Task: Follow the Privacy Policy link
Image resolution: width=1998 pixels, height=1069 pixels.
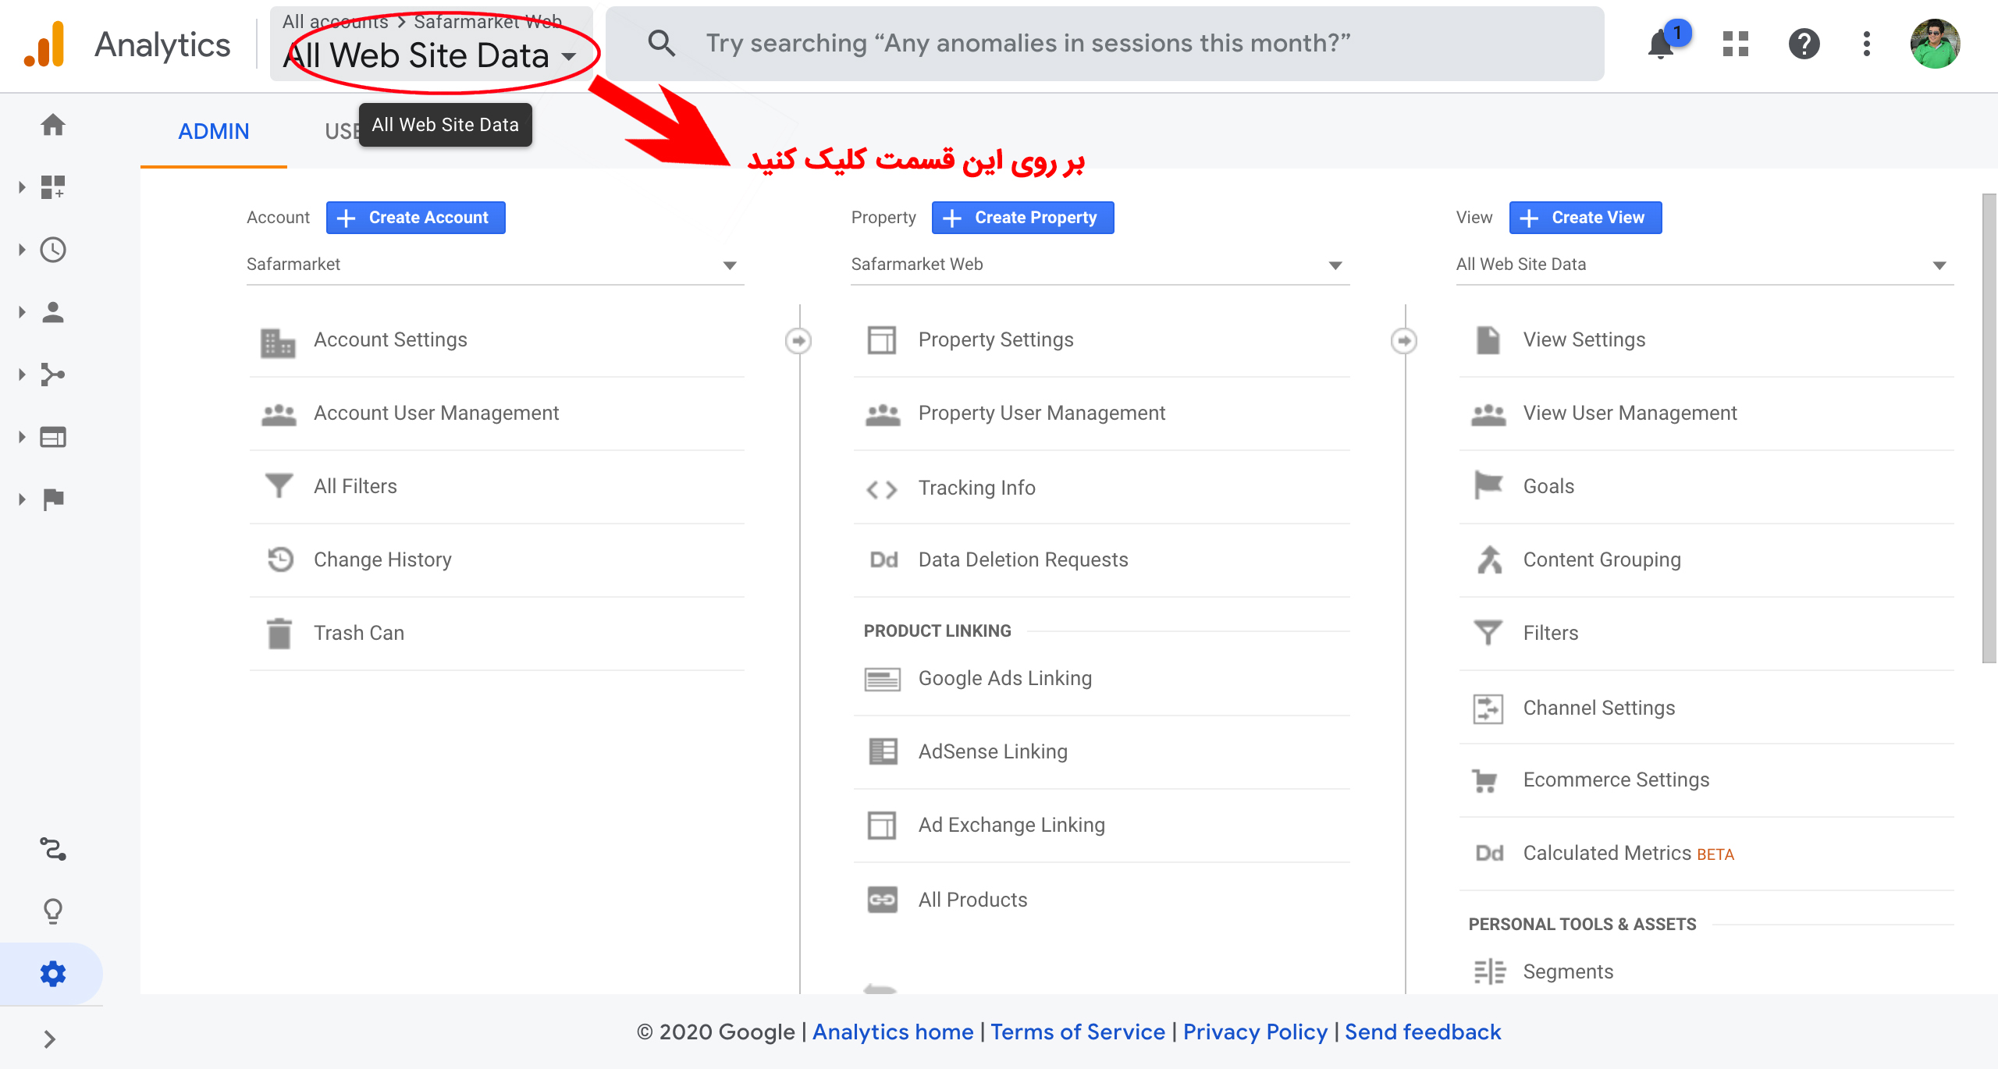Action: click(x=1255, y=1032)
